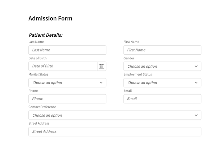Viewport: 216px width, 144px height.
Task: Open the Date of Birth calendar picker
Action: click(x=102, y=66)
